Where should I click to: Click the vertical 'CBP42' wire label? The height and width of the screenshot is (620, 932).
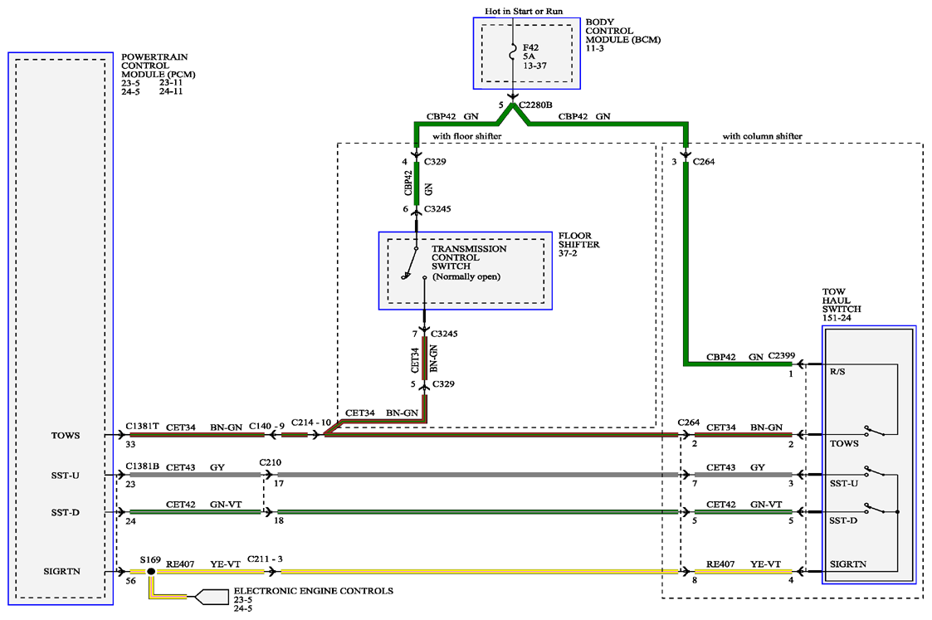pyautogui.click(x=407, y=183)
